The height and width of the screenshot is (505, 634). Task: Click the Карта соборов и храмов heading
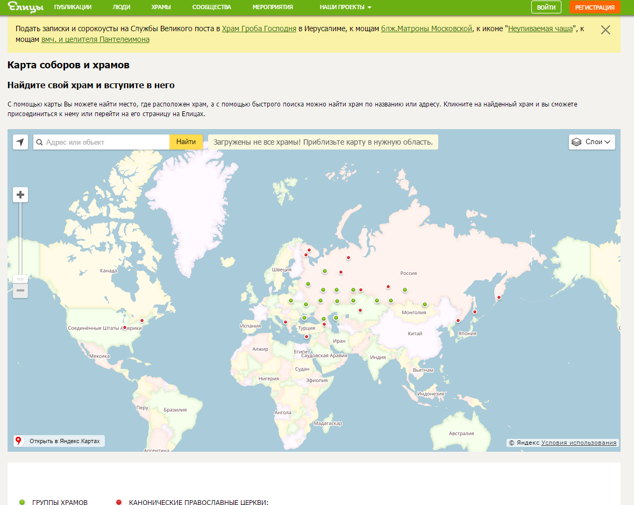[68, 65]
